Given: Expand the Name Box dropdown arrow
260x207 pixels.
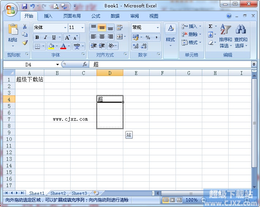Looking at the screenshot, I should 57,65.
